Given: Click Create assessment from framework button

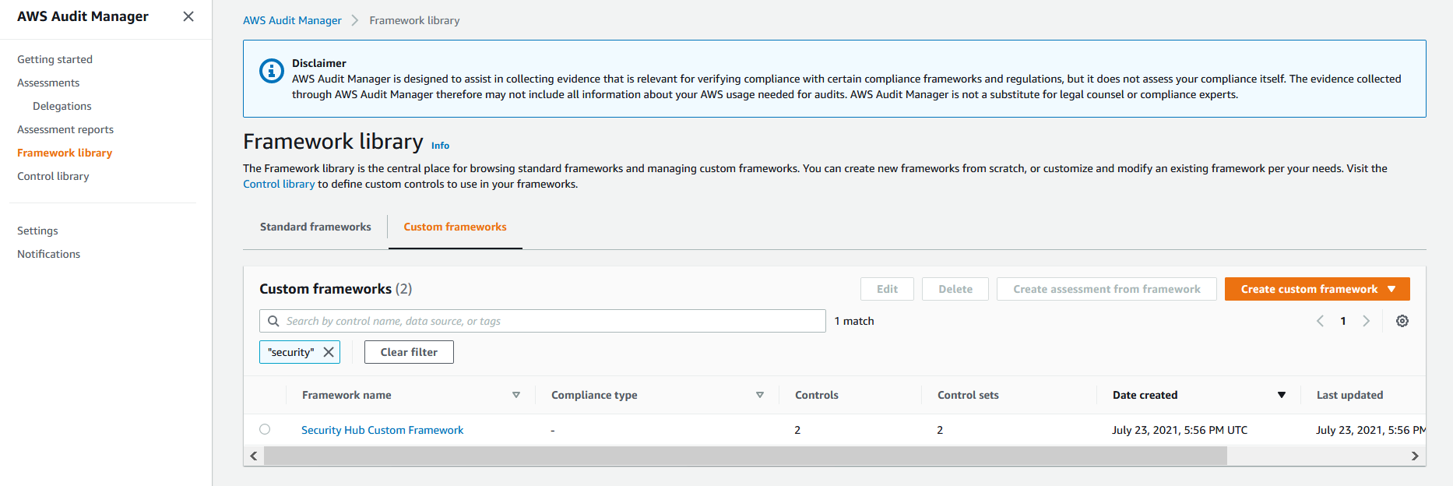Looking at the screenshot, I should point(1106,289).
